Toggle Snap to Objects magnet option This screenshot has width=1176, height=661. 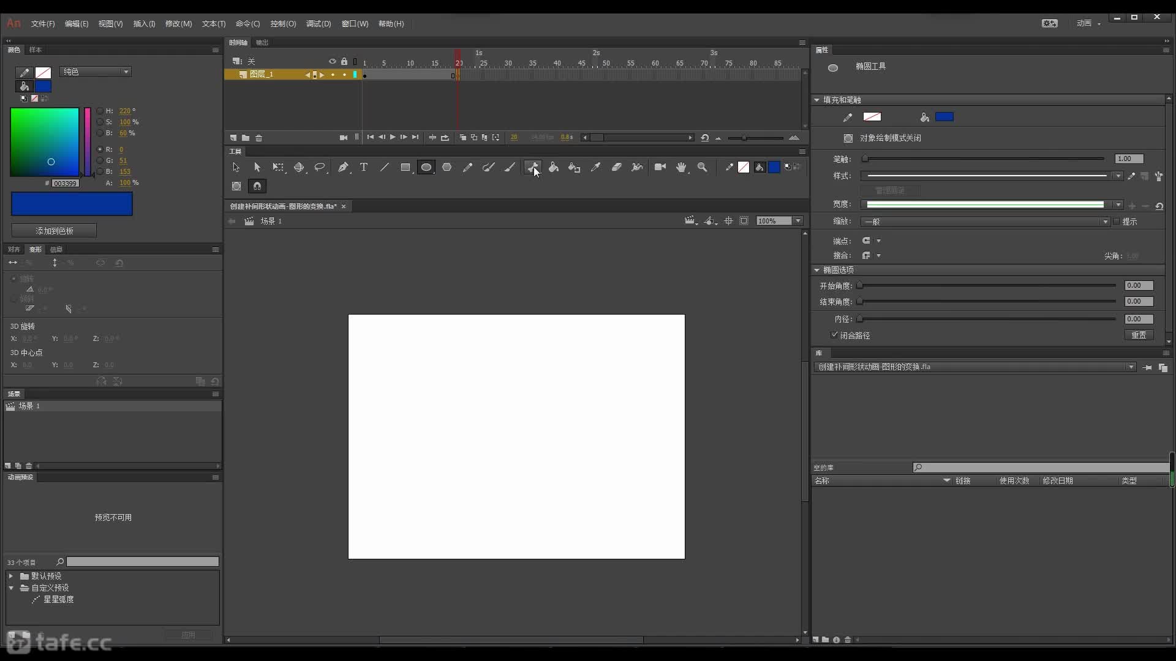[257, 186]
